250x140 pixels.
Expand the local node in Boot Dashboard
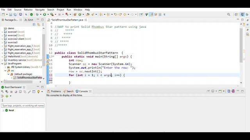(x=3, y=110)
